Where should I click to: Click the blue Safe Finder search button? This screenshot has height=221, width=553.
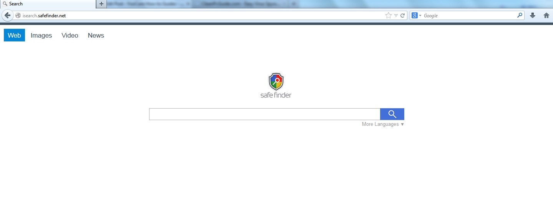(x=392, y=114)
